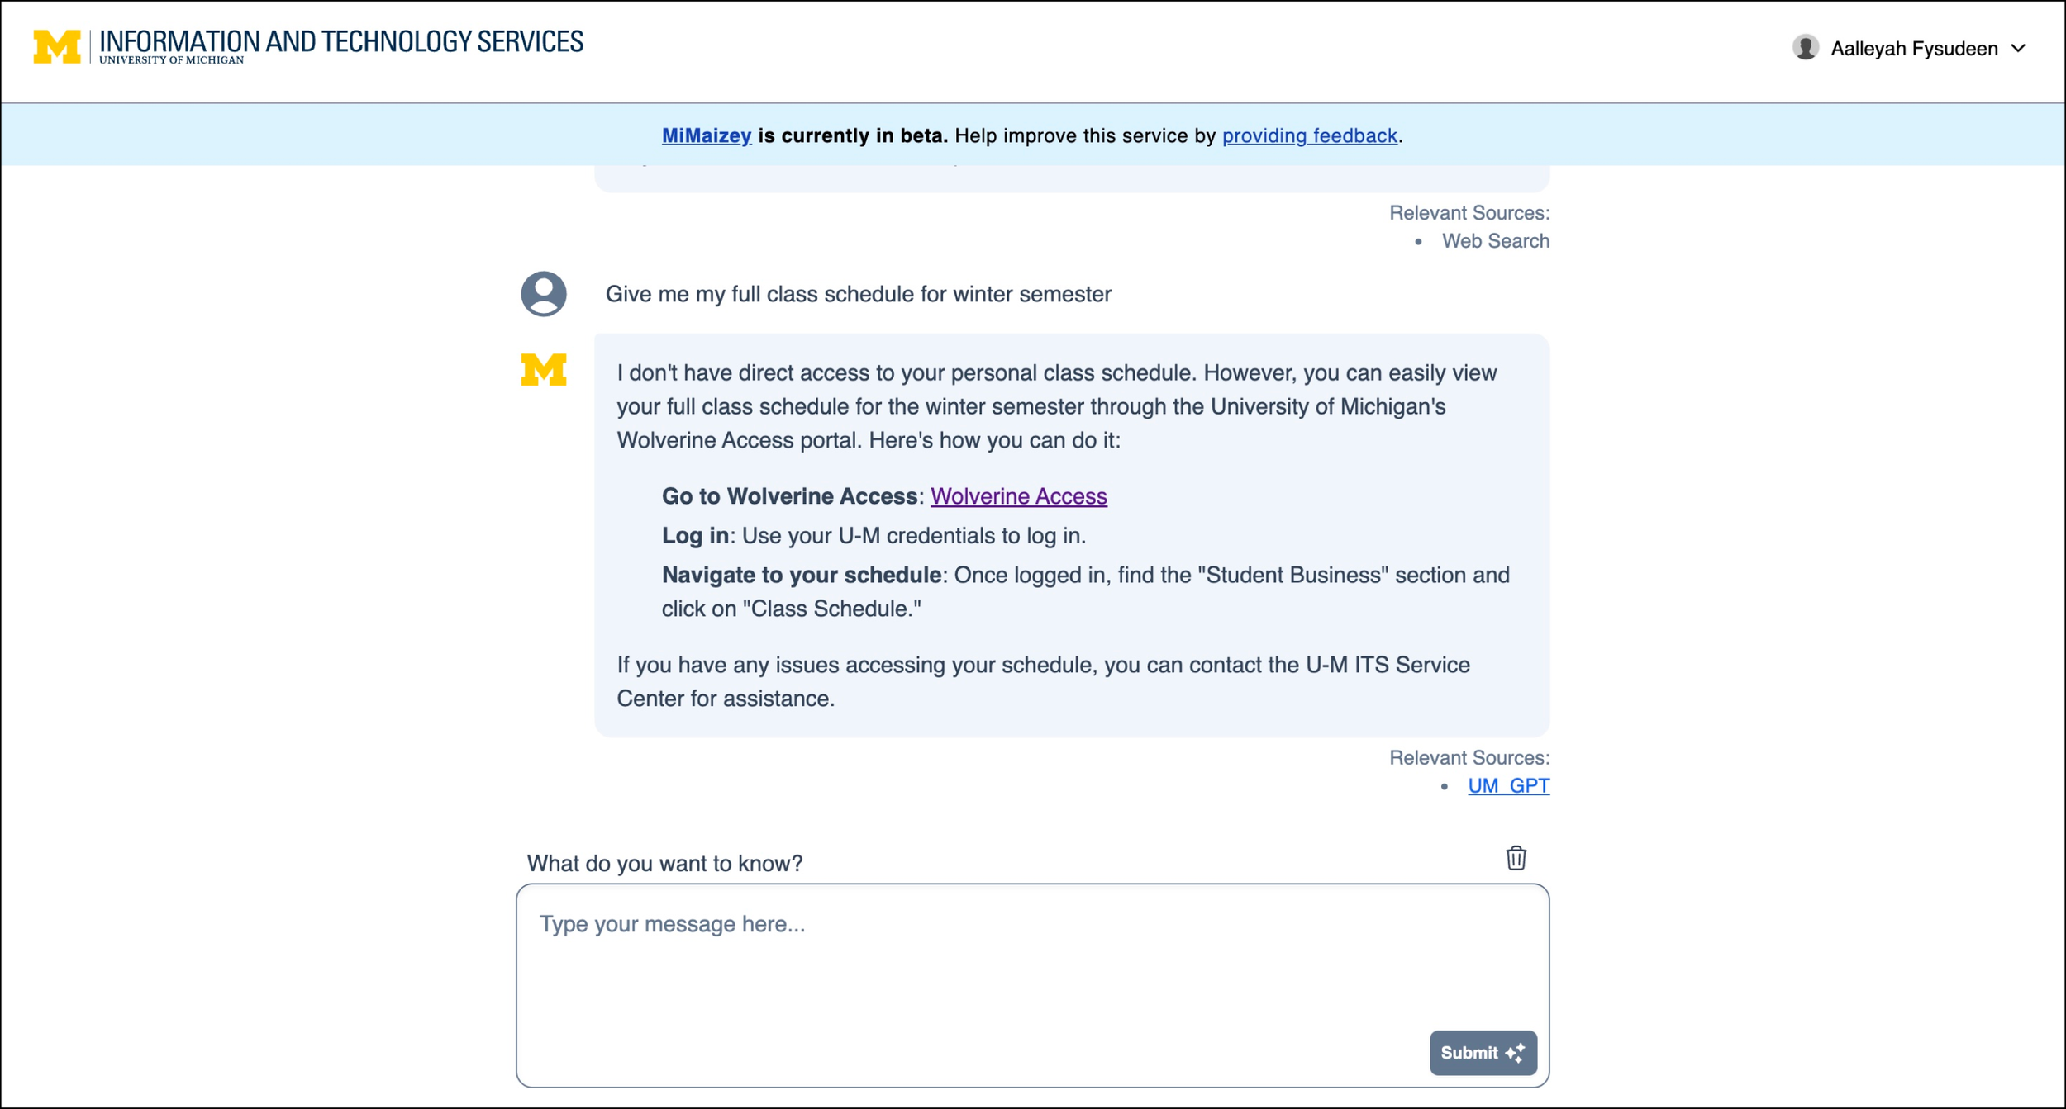This screenshot has width=2066, height=1109.
Task: Open the UM_GPT source link
Action: [1508, 786]
